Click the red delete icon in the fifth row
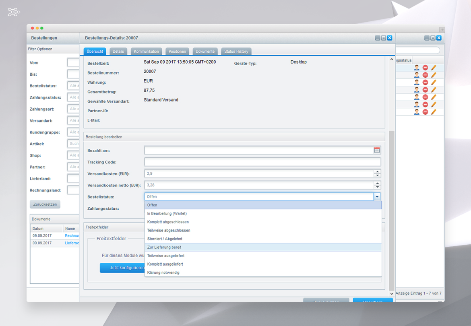Viewport: 471px width, 326px height. 425,97
